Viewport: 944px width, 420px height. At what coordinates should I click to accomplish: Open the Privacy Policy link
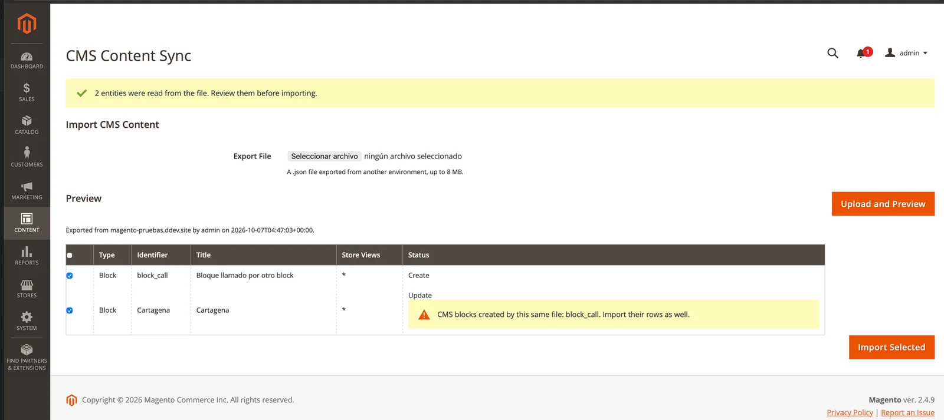pos(850,412)
